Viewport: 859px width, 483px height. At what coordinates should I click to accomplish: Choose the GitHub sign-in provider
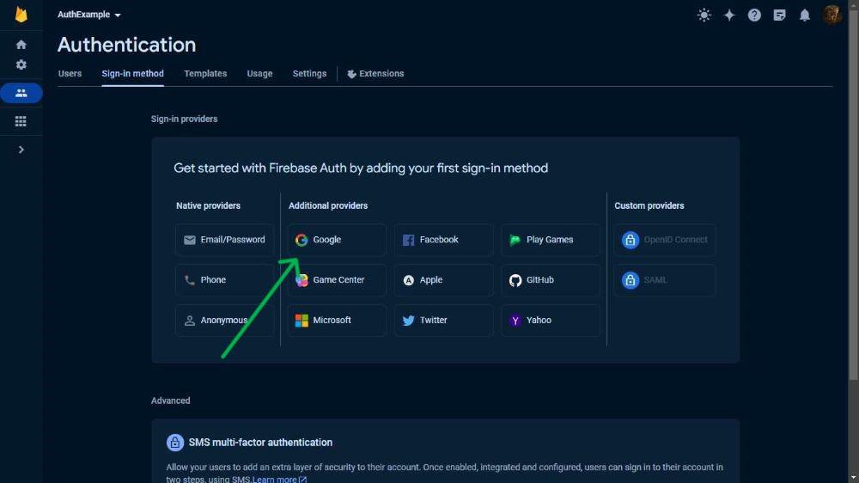coord(550,280)
